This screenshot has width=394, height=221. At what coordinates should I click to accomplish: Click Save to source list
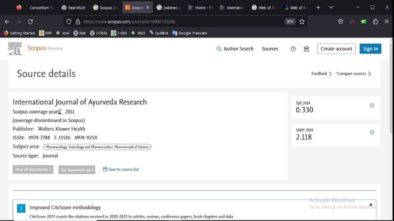click(x=121, y=169)
